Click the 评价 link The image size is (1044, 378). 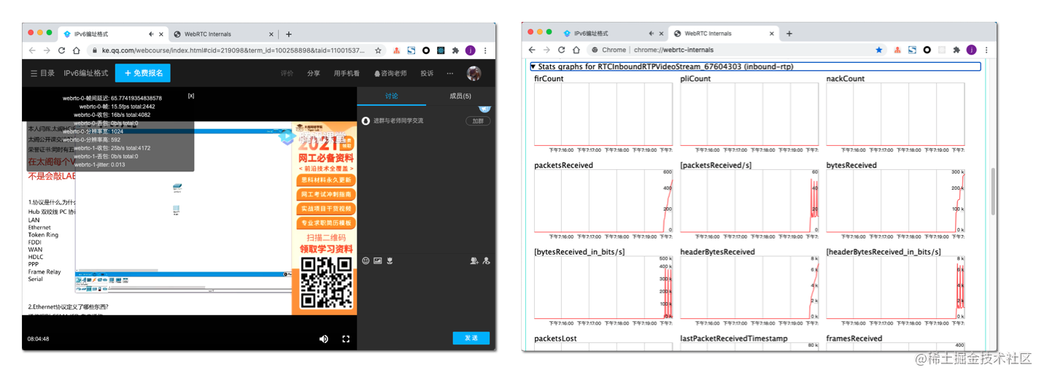click(287, 73)
